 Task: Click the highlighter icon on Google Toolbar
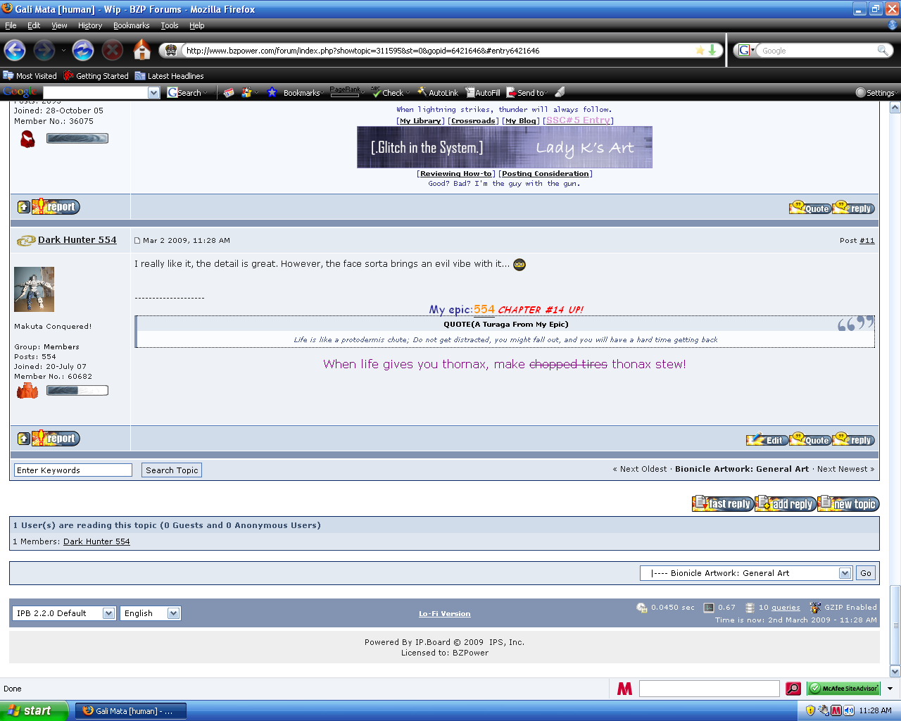coord(560,92)
